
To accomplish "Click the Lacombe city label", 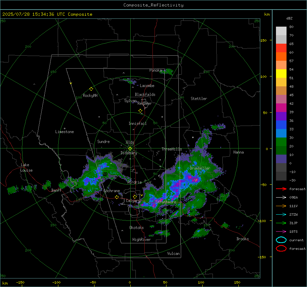I will click(x=147, y=86).
